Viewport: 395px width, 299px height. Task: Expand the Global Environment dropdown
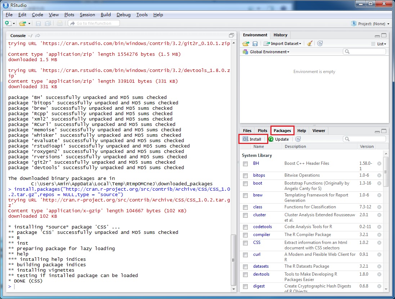point(266,52)
